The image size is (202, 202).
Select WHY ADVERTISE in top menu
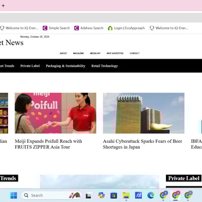coord(115,53)
